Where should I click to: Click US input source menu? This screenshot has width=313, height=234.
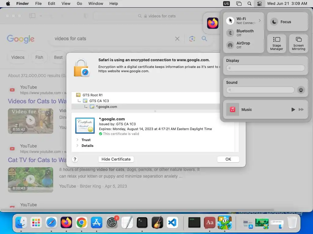[x=226, y=4]
